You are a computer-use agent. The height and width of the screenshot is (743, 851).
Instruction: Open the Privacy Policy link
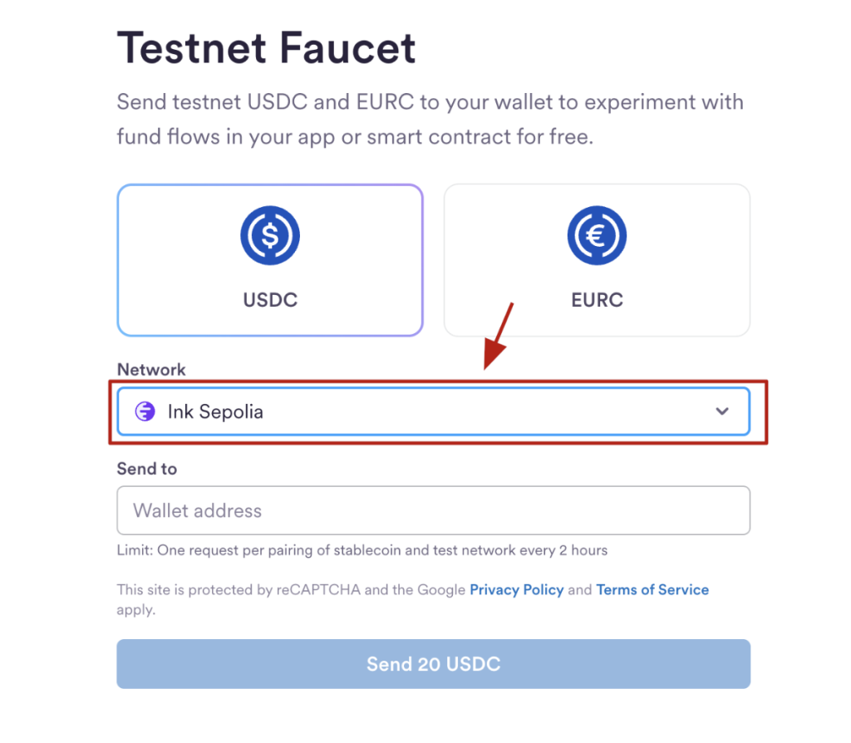pos(516,590)
